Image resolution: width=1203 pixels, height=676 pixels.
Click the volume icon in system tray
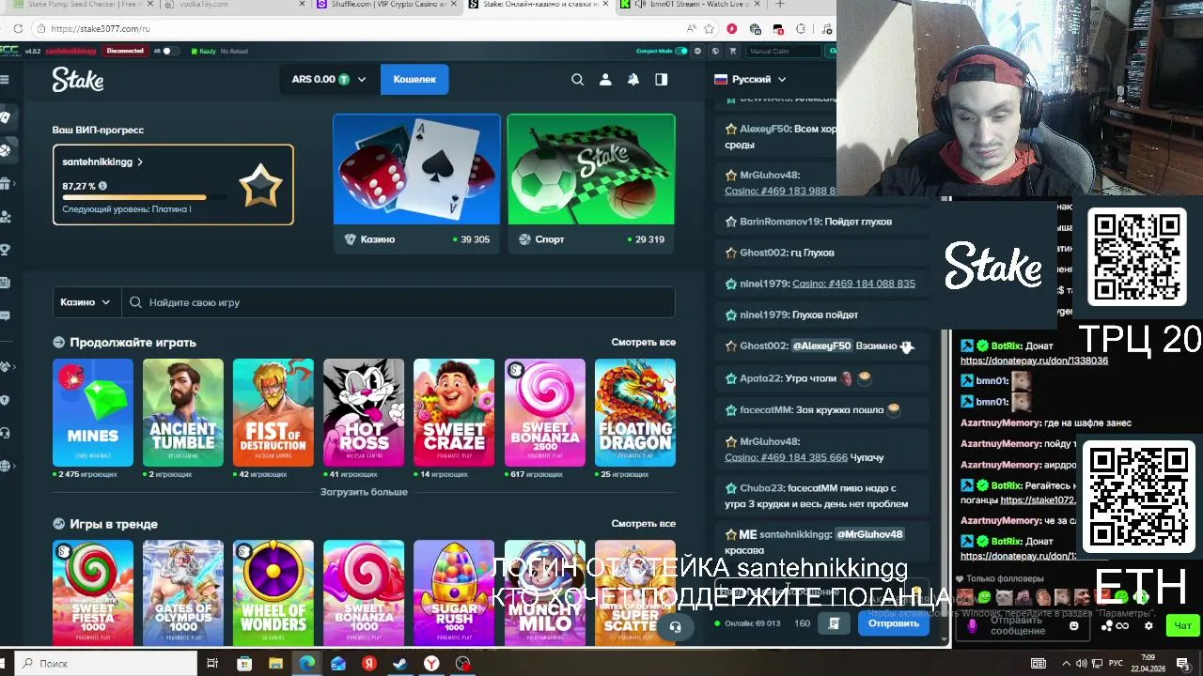coord(1082,664)
